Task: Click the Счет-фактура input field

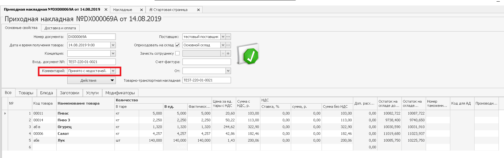Action: coord(206,62)
